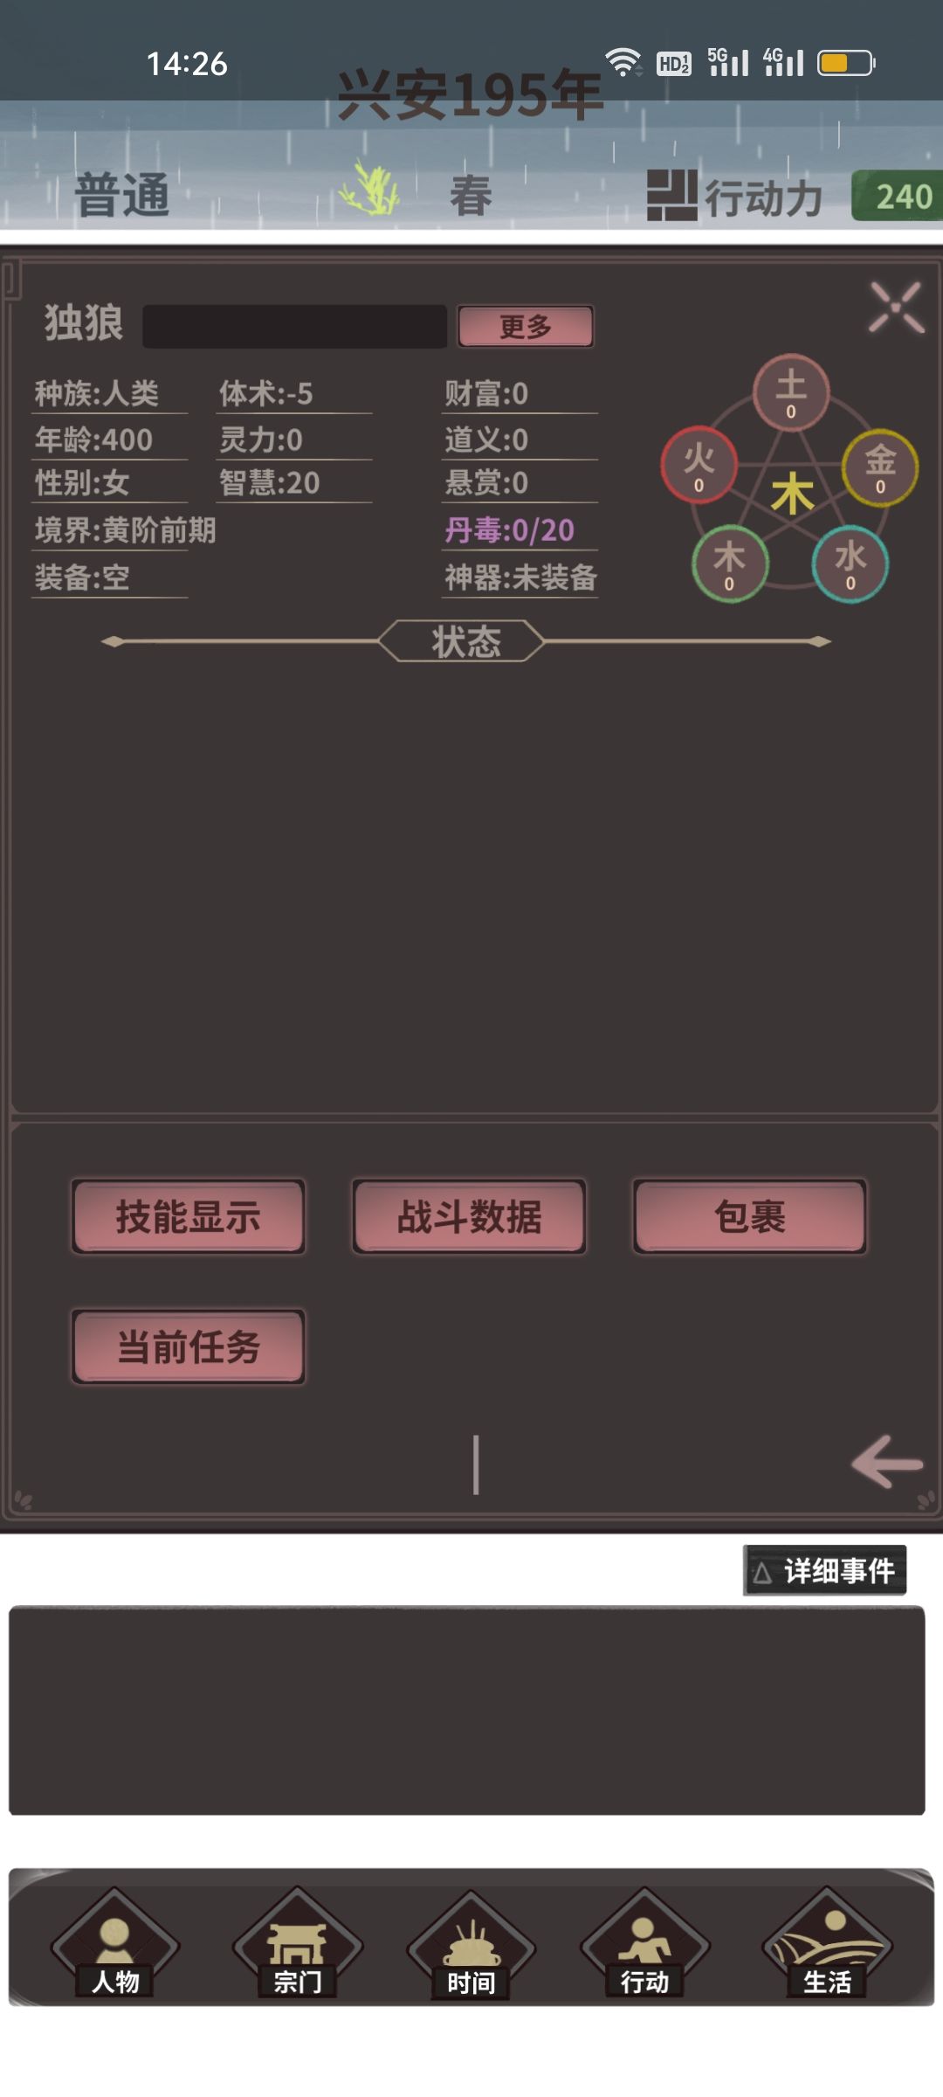Open 战斗数据 battle data
The height and width of the screenshot is (2097, 943).
click(470, 1217)
